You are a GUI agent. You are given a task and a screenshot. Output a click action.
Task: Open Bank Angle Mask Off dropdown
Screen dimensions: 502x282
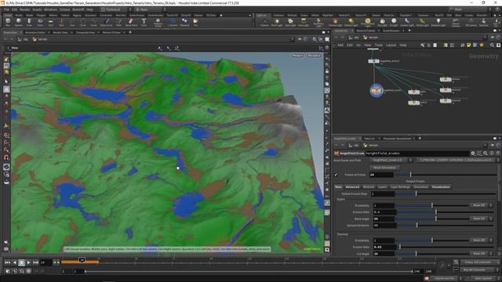(x=481, y=219)
